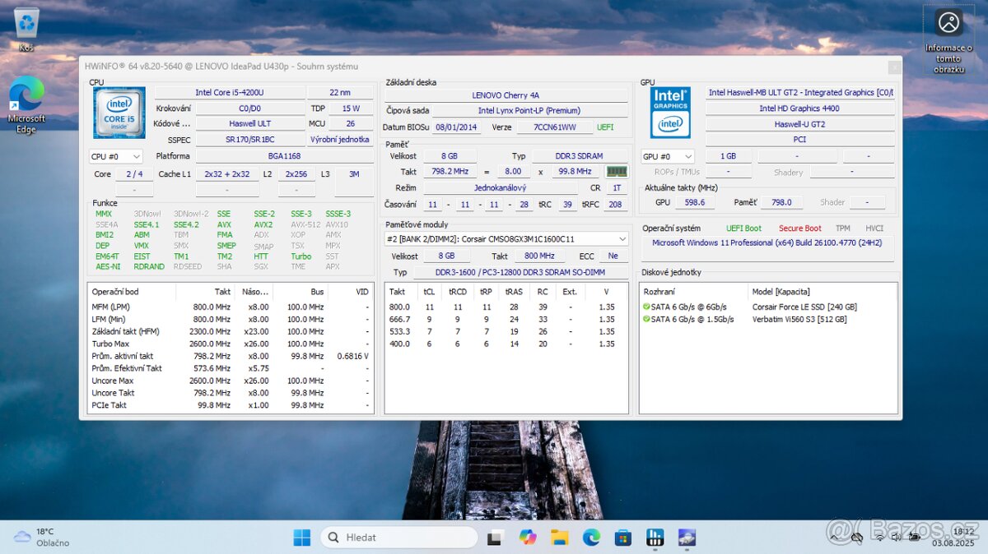Open File Explorer from the taskbar
The height and width of the screenshot is (554, 988).
click(x=560, y=537)
